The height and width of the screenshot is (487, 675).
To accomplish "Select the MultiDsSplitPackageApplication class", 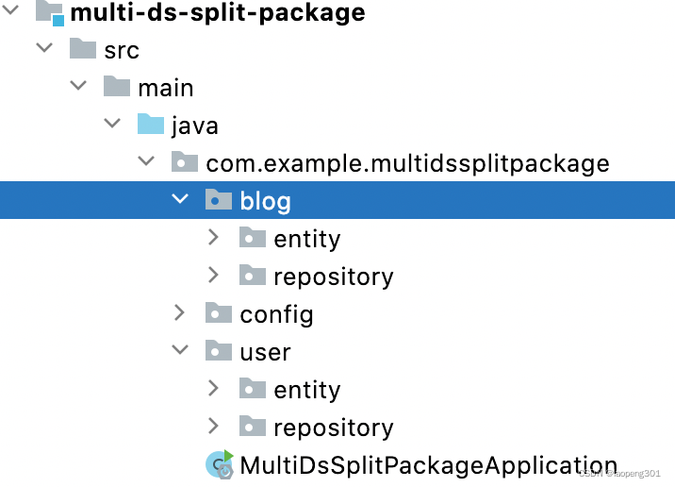I will (x=428, y=465).
